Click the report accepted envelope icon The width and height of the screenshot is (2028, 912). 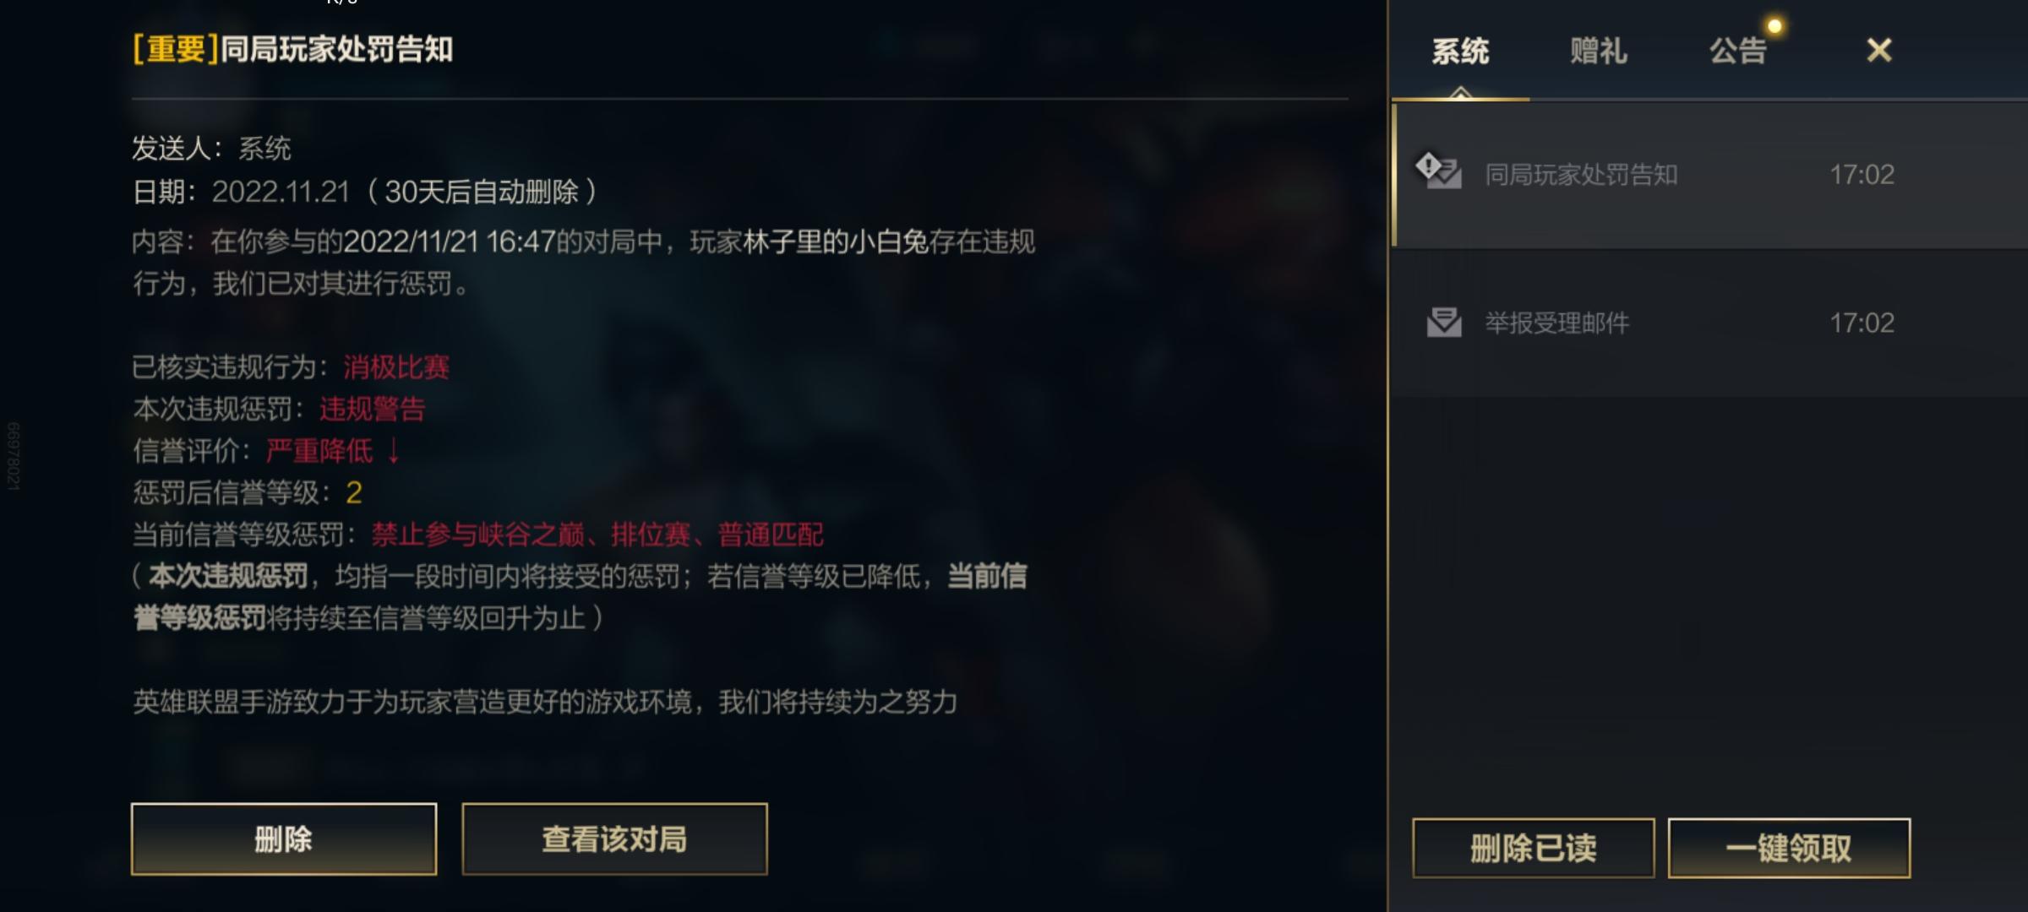tap(1444, 323)
